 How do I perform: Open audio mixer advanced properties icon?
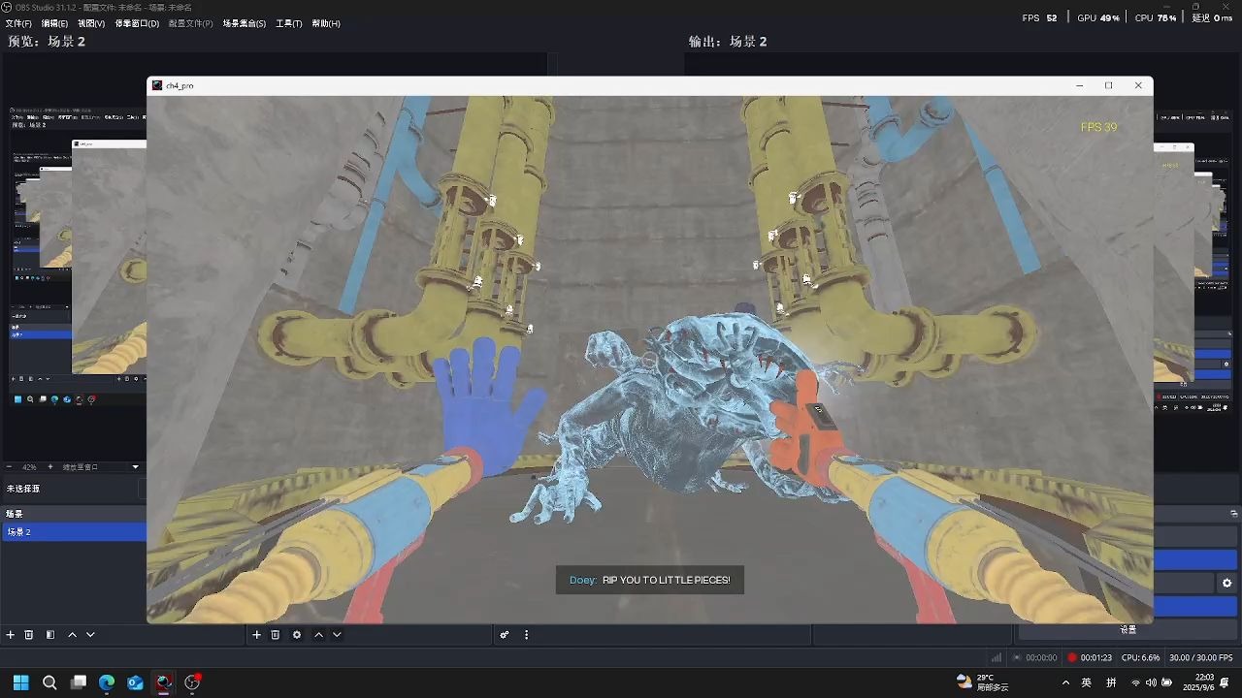pyautogui.click(x=505, y=635)
